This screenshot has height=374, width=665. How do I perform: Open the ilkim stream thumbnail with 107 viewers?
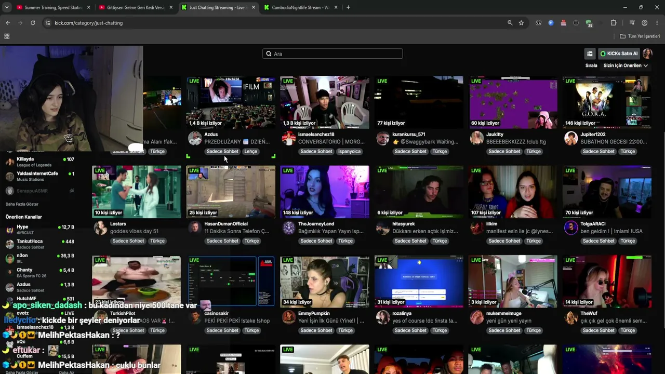[x=513, y=192]
